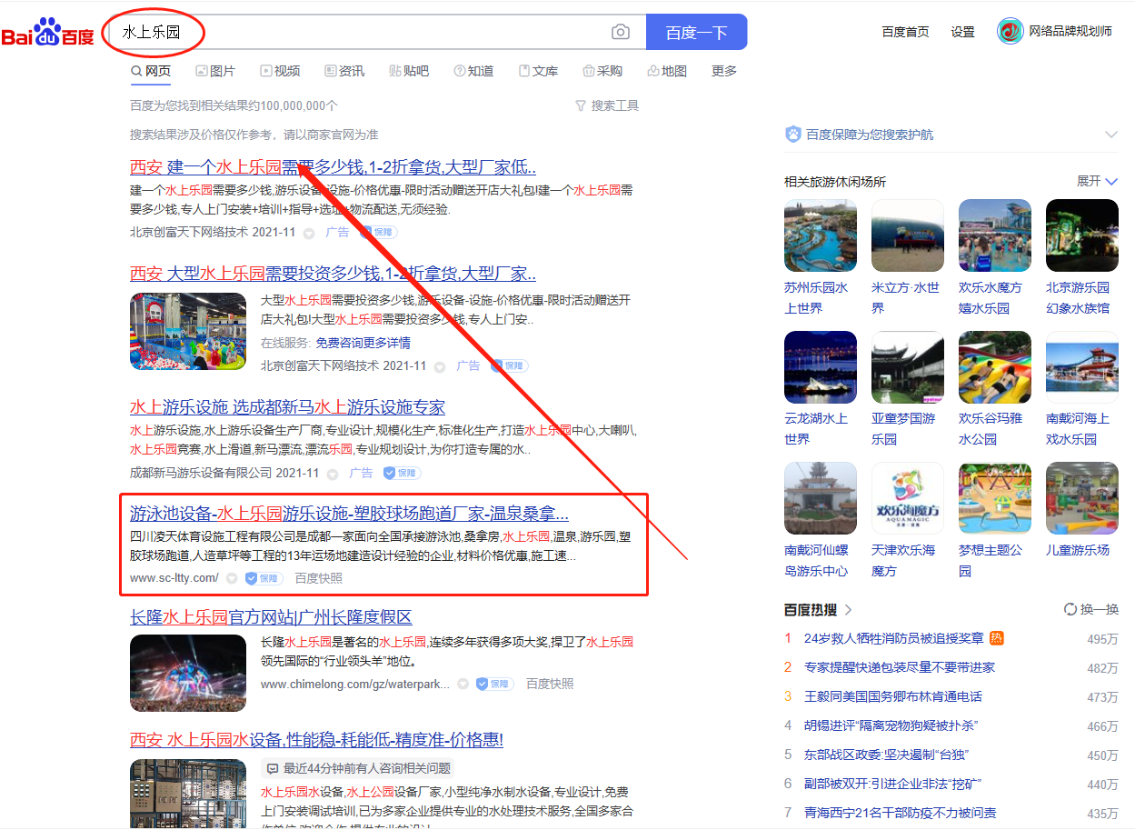
Task: Open result 西安 大型水上乐园需要投资多少钱
Action: (x=333, y=273)
